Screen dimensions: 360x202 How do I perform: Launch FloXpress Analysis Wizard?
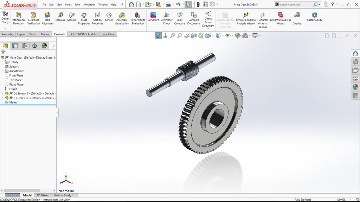pyautogui.click(x=263, y=20)
